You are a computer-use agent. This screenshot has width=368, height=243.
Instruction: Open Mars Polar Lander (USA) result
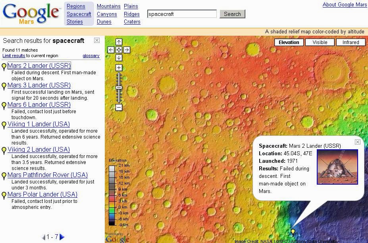pos(42,194)
